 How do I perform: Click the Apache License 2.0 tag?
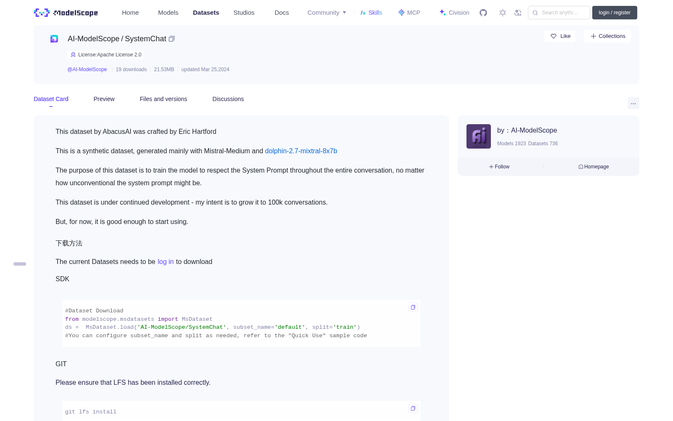[106, 55]
